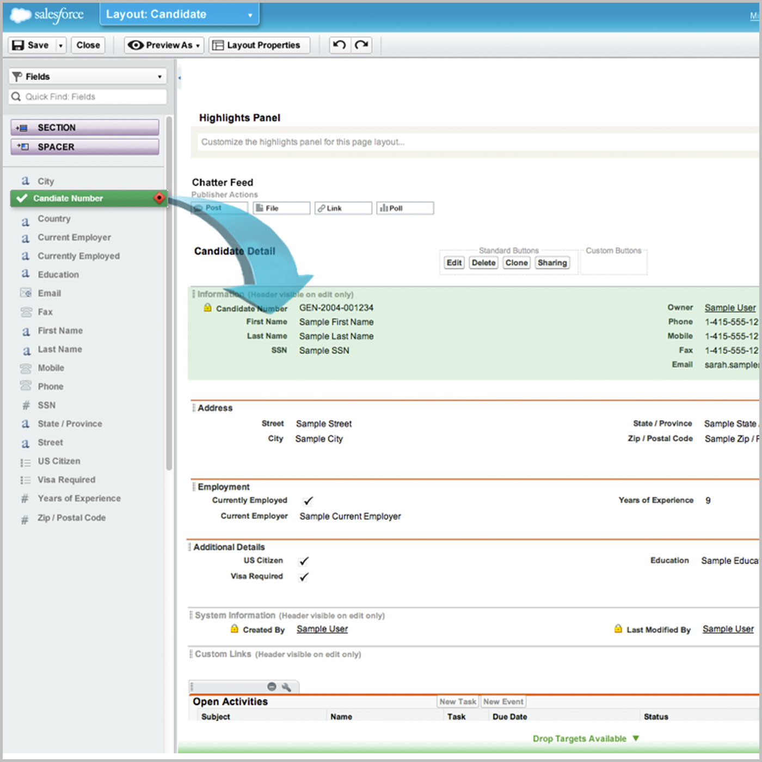Click the Created By Sample User link
Image resolution: width=762 pixels, height=762 pixels.
(x=322, y=629)
